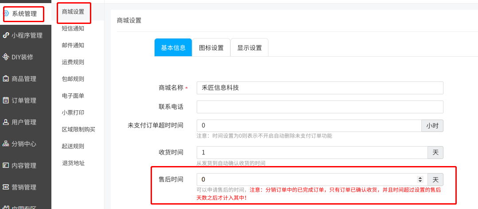
Task: Click the 分销中心 hierarchy icon
Action: click(x=6, y=143)
